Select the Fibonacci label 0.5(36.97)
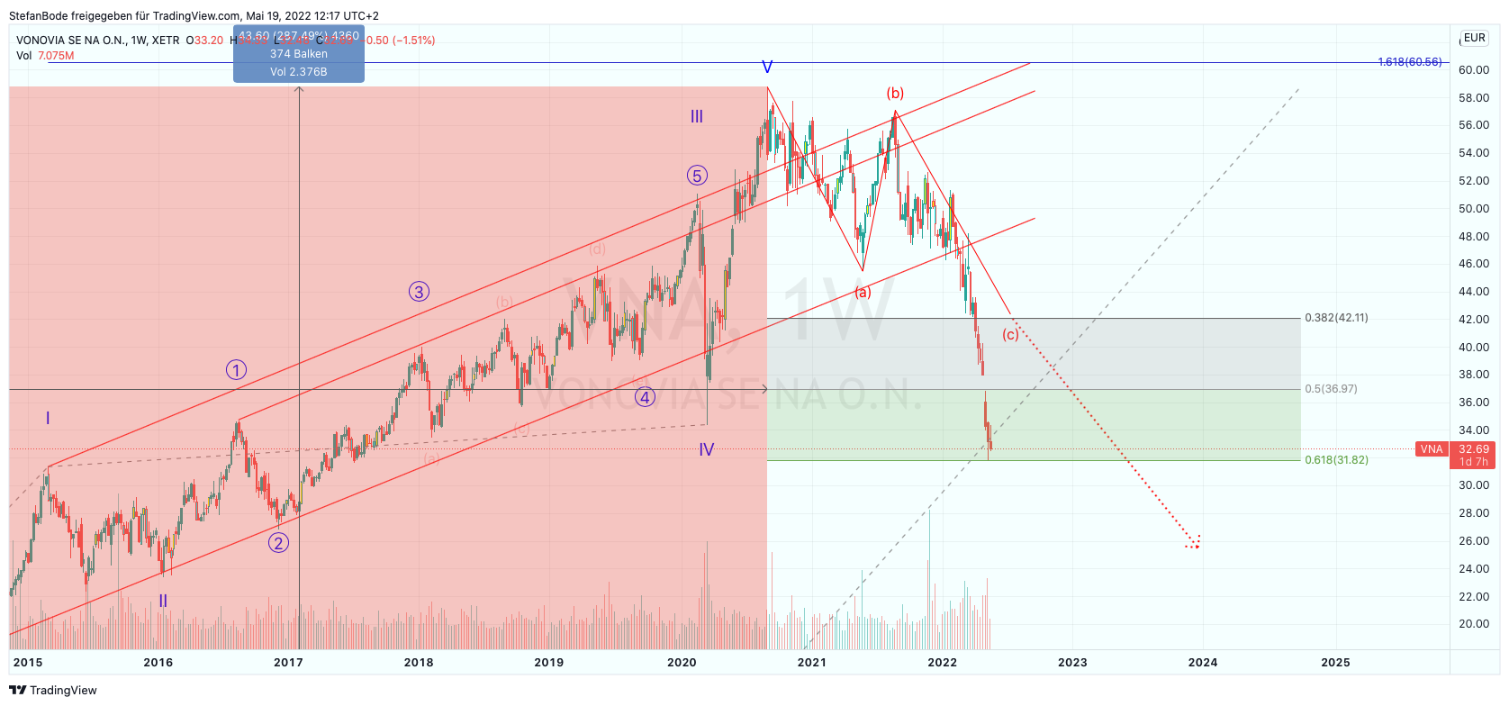This screenshot has width=1509, height=706. 1331,389
